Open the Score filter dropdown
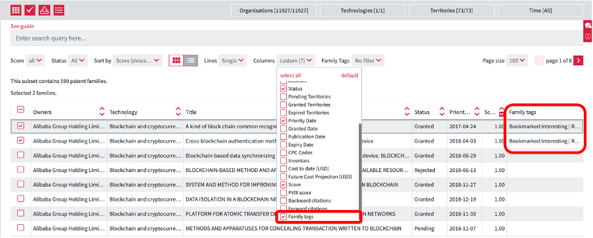This screenshot has height=238, width=593. pos(35,60)
